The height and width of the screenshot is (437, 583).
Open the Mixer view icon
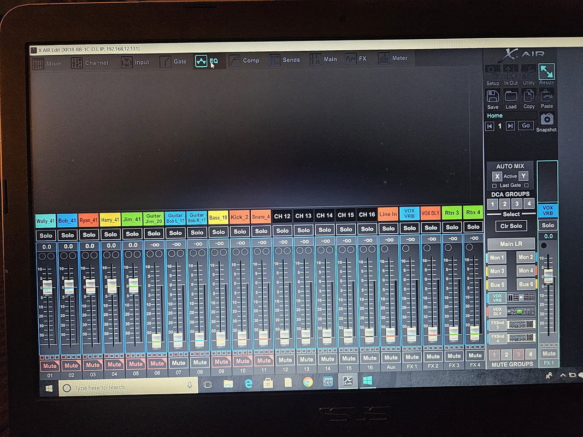[38, 64]
